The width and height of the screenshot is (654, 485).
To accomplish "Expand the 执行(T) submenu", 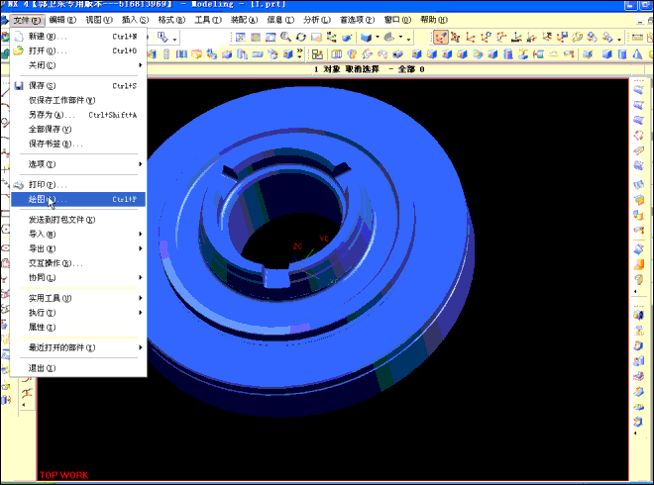I will click(x=141, y=313).
